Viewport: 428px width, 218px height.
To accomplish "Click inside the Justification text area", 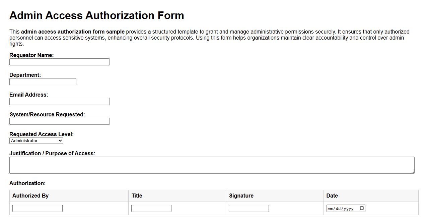I will coord(211,165).
